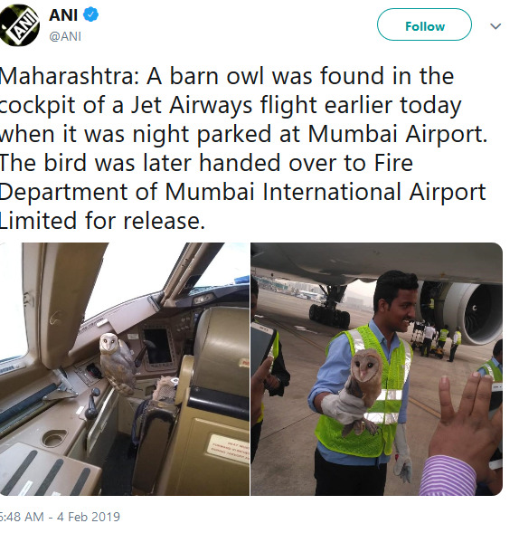The height and width of the screenshot is (533, 519).
Task: Click the warning label on cockpit seat
Action: 230,449
